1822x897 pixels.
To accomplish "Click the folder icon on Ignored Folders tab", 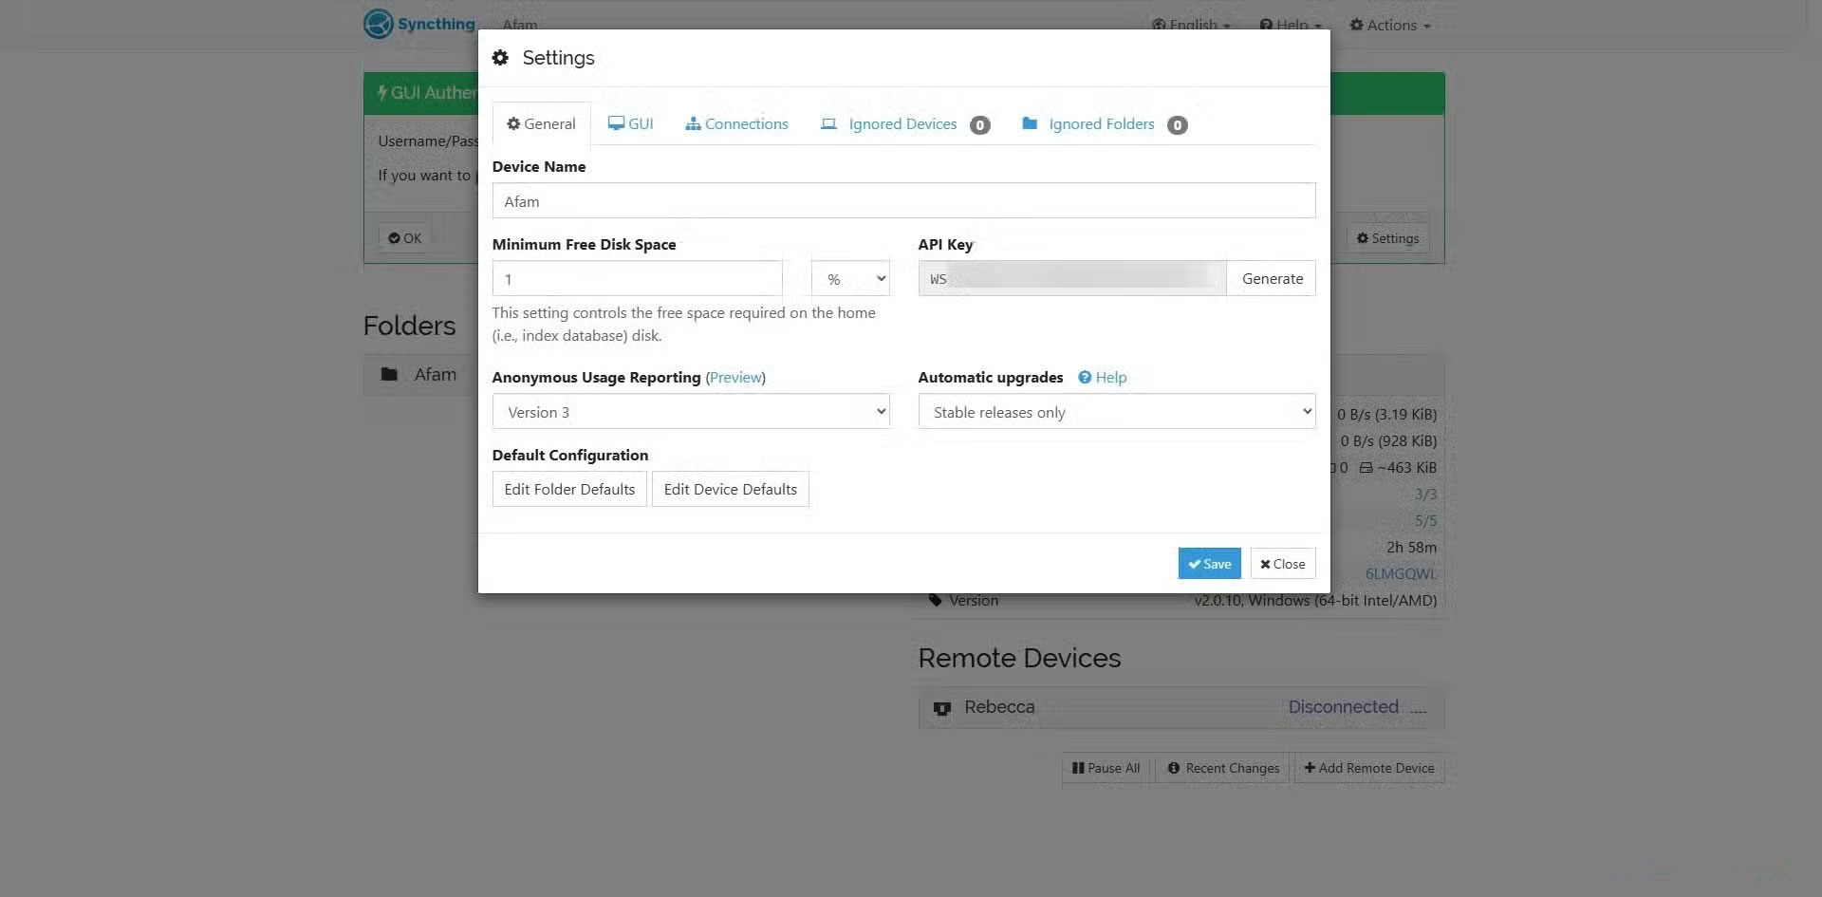I will (1032, 123).
